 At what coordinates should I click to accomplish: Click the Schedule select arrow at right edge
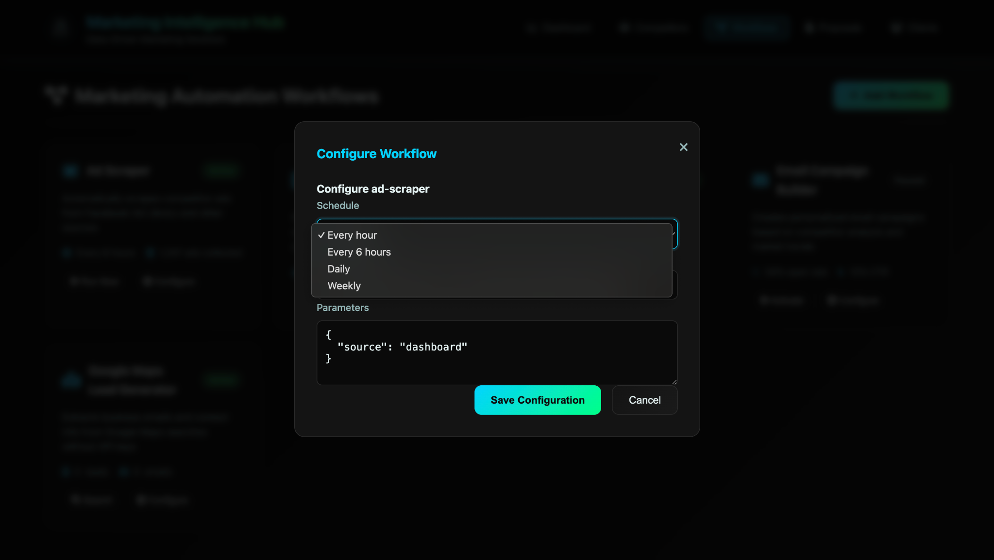pos(674,234)
